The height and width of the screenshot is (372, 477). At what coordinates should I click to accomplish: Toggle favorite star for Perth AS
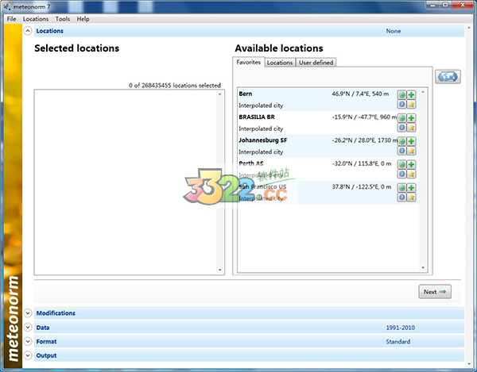pyautogui.click(x=411, y=174)
